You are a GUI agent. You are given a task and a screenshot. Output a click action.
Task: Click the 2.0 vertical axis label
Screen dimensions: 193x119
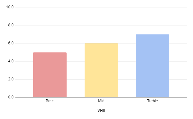click(x=11, y=79)
